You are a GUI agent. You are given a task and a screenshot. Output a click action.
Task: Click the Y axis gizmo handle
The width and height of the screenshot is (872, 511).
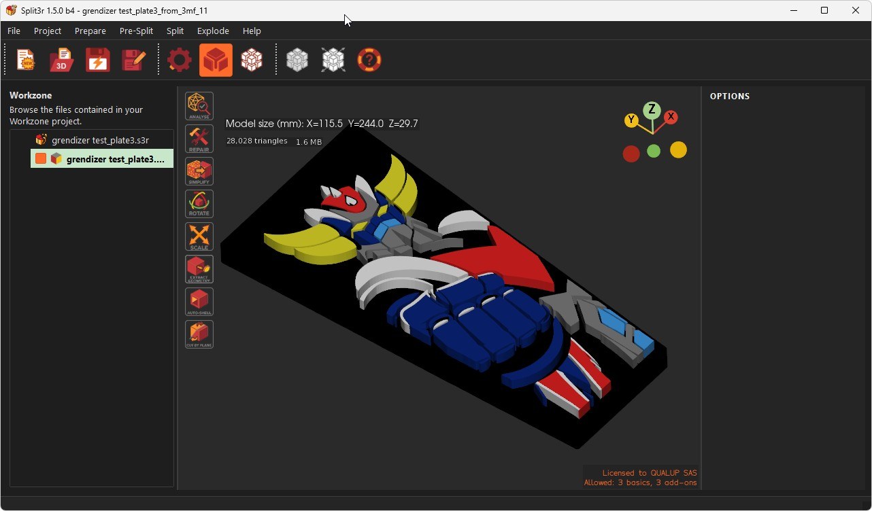click(x=631, y=120)
